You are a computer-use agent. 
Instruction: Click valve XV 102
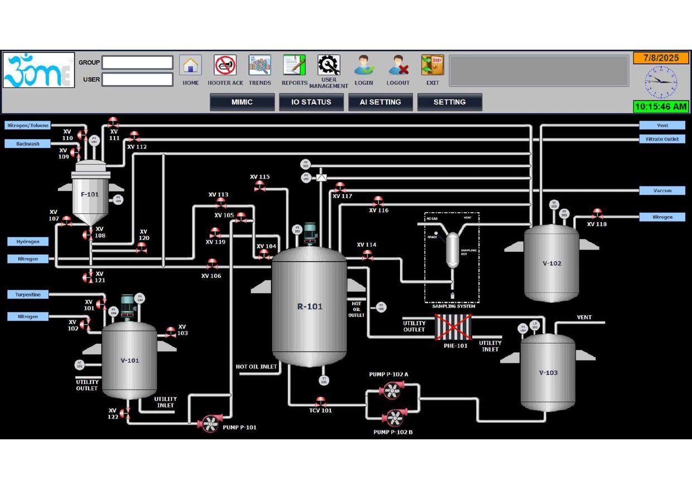point(85,324)
